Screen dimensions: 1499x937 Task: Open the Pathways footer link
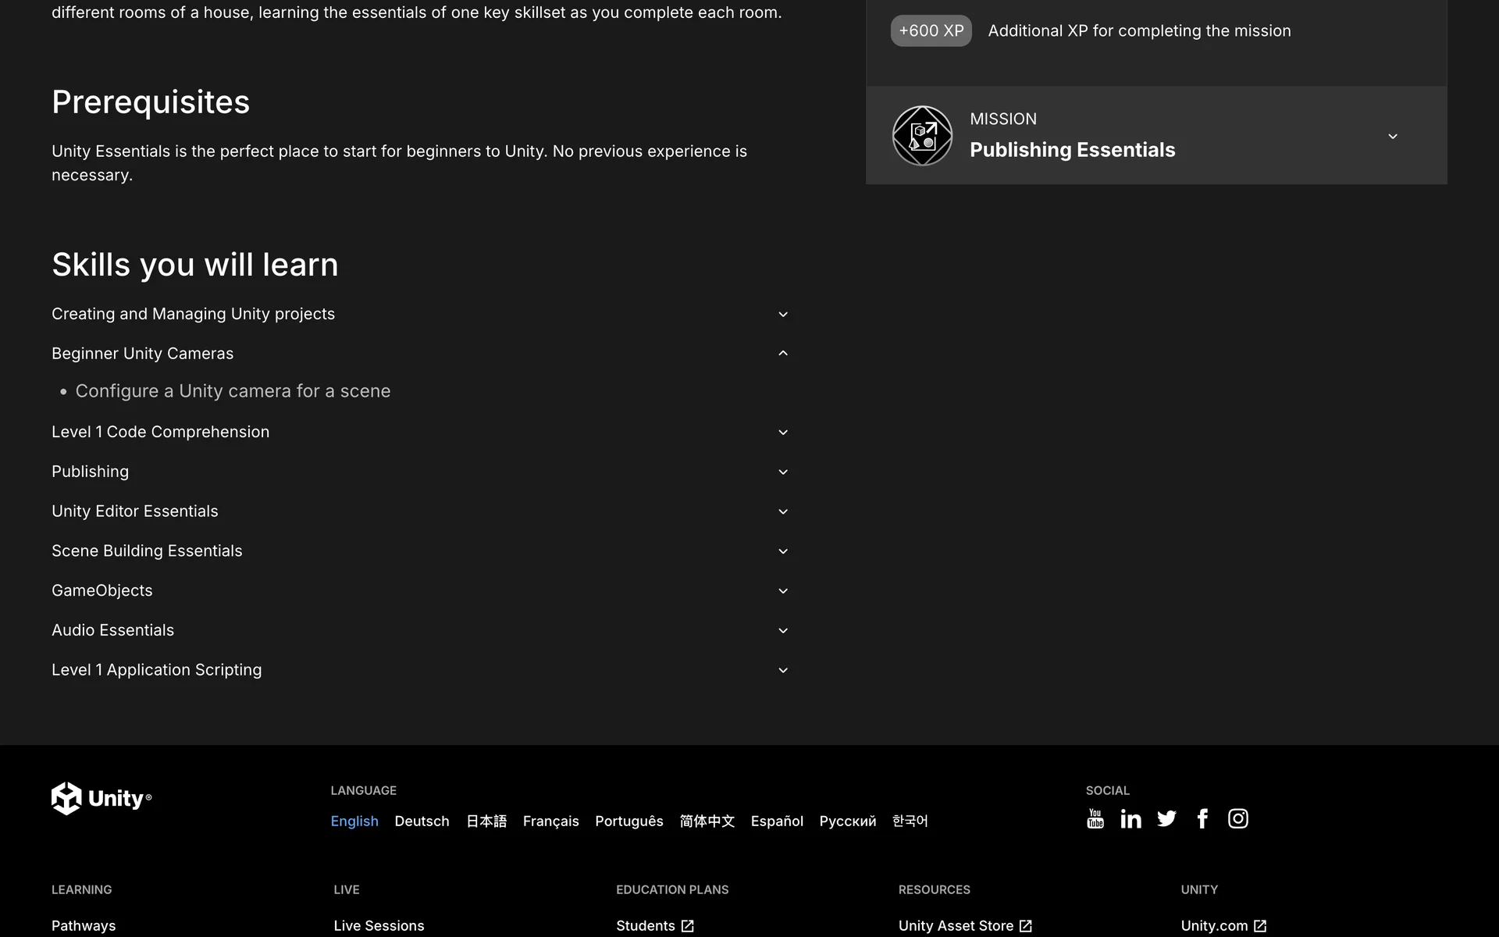point(84,926)
